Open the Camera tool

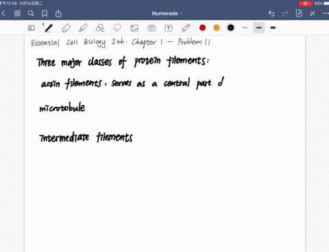[x=151, y=28]
